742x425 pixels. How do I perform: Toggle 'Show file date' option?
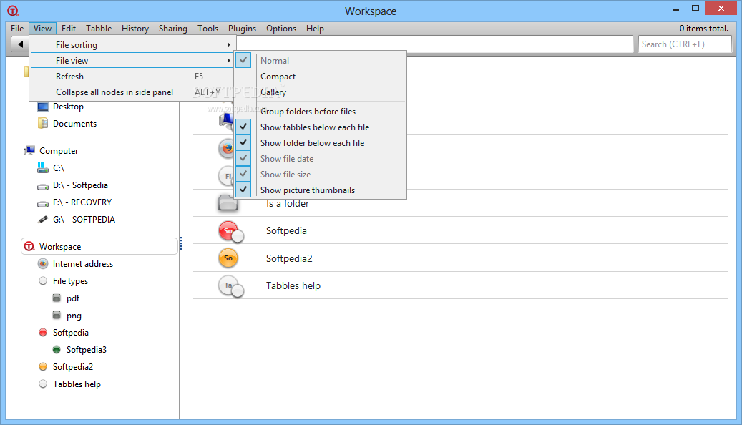point(287,159)
